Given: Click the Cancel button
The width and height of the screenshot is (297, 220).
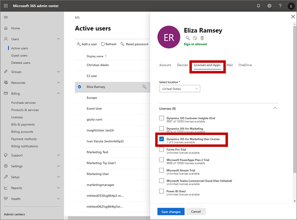Looking at the screenshot, I should [196, 212].
